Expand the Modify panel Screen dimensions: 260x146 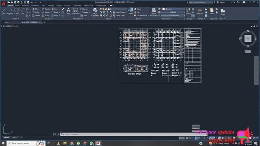click(48, 19)
